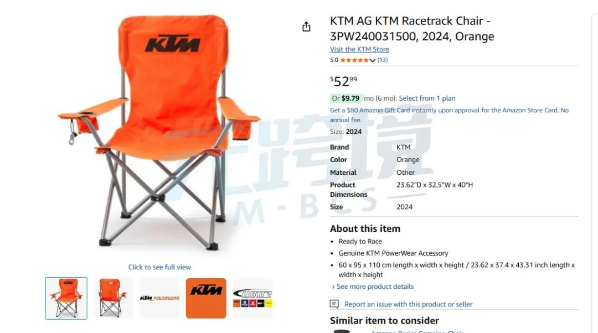The width and height of the screenshot is (598, 333).
Task: Click Report an issue with this product
Action: point(408,304)
